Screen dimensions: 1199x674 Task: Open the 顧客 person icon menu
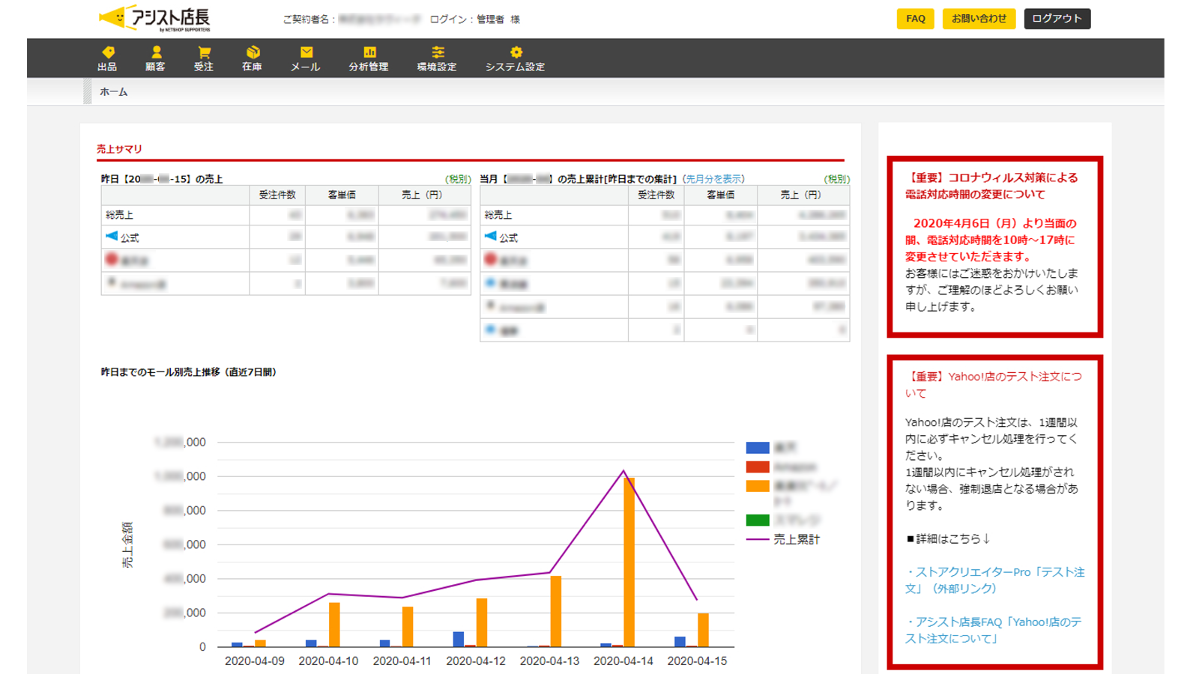[x=156, y=52]
